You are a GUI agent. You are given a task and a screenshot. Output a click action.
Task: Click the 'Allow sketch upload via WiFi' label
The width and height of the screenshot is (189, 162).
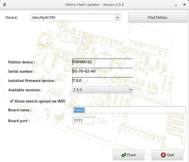pyautogui.click(x=40, y=101)
